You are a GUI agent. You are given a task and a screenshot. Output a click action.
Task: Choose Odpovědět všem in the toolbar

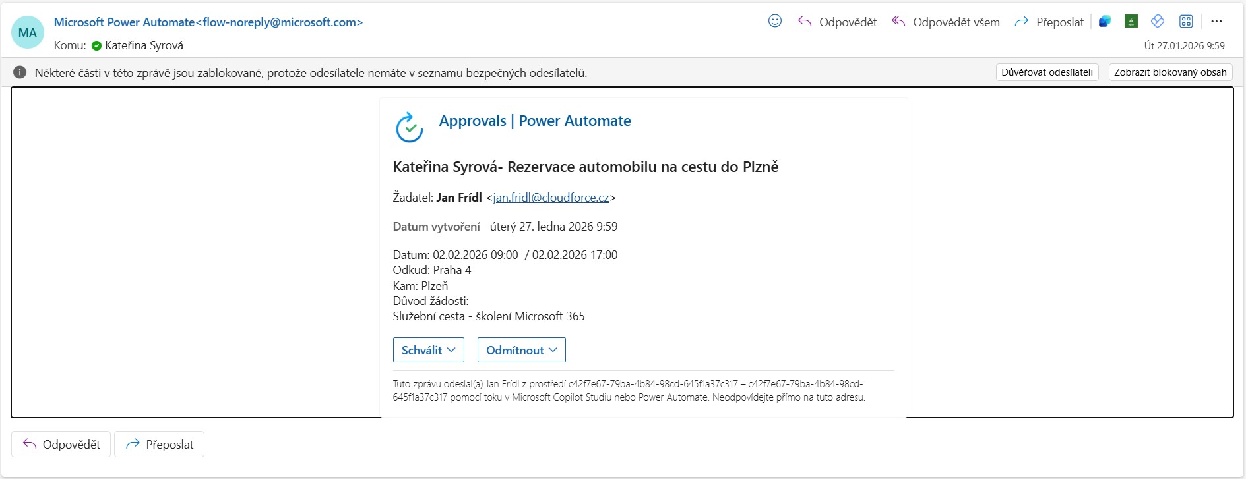click(x=945, y=22)
